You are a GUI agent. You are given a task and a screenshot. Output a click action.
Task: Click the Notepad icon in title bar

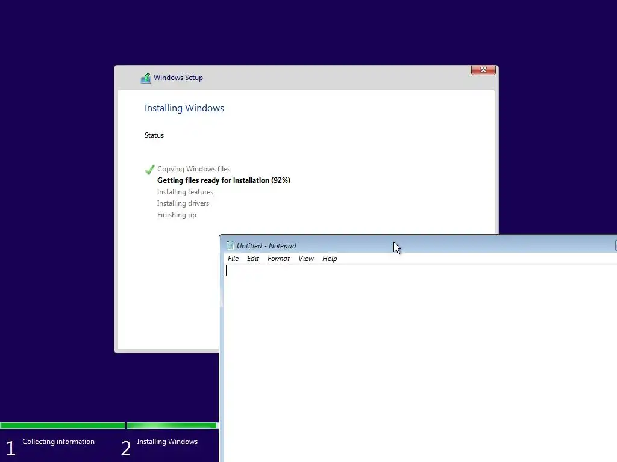pos(230,245)
